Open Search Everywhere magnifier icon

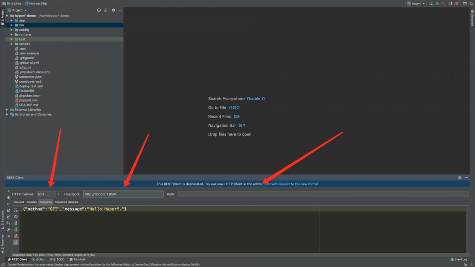472,3
